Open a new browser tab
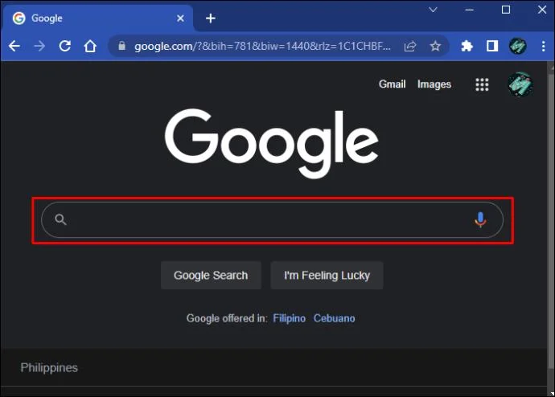 pos(211,18)
